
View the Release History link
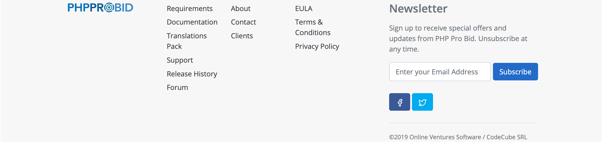[x=192, y=74]
